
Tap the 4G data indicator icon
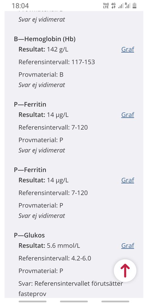pyautogui.click(x=113, y=5)
